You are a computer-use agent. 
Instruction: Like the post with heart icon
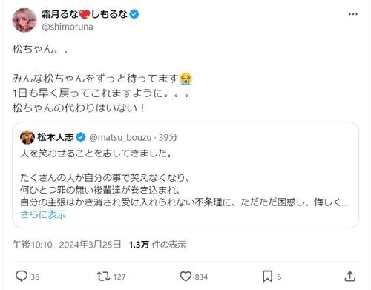click(x=185, y=277)
